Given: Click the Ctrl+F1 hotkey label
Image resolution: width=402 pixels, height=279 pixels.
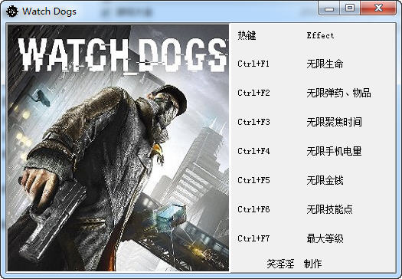Looking at the screenshot, I should click(253, 64).
